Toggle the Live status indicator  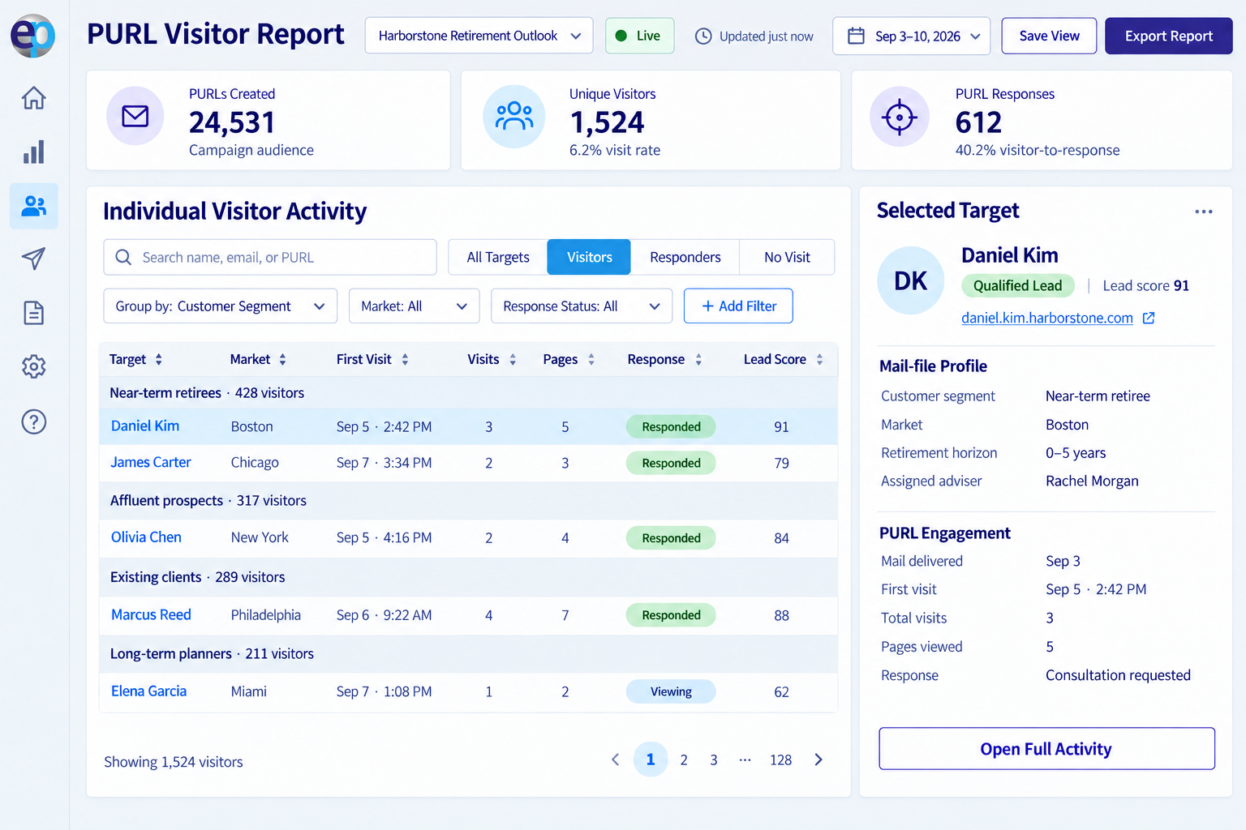639,36
